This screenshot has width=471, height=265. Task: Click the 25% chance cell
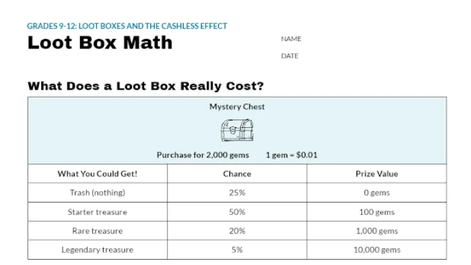[x=237, y=192]
